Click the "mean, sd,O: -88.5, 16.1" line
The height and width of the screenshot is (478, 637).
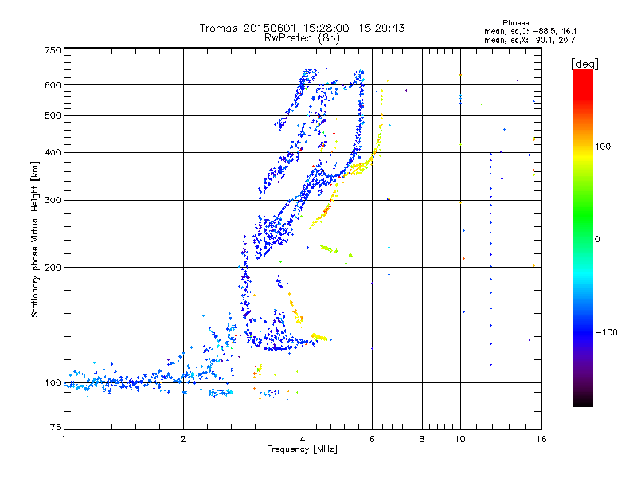530,31
